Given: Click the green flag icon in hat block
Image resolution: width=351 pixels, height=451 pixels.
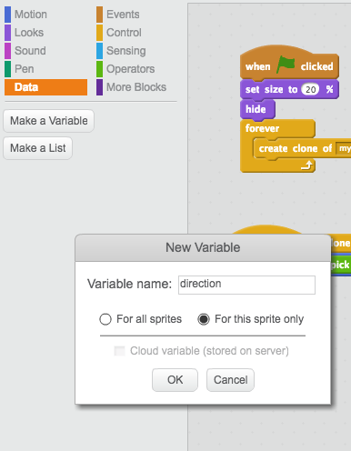Looking at the screenshot, I should (x=286, y=65).
